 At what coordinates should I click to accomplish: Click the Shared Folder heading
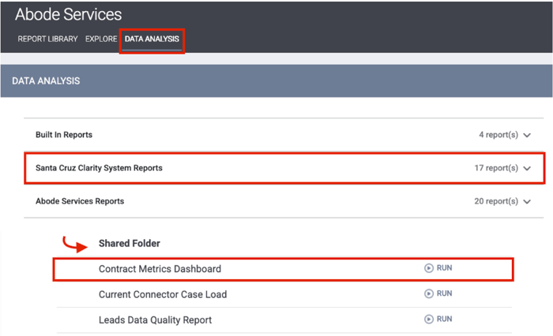(x=130, y=244)
